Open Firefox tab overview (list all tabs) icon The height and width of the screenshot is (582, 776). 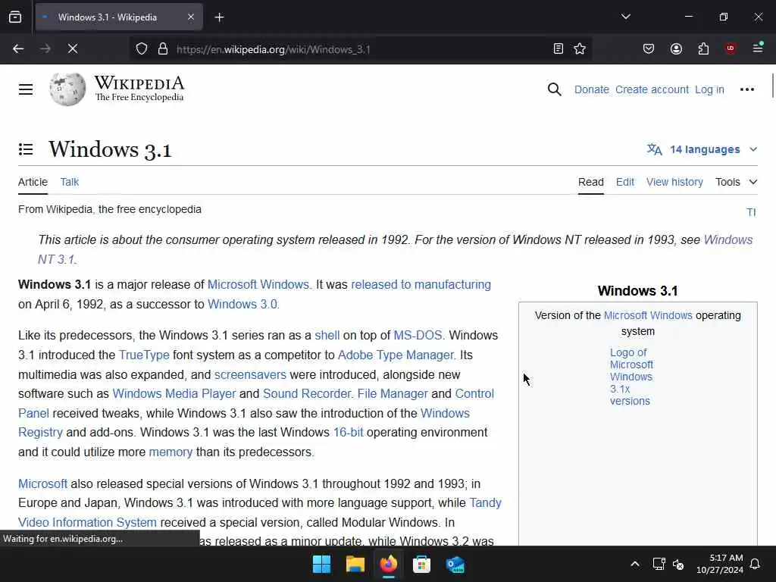coord(15,17)
